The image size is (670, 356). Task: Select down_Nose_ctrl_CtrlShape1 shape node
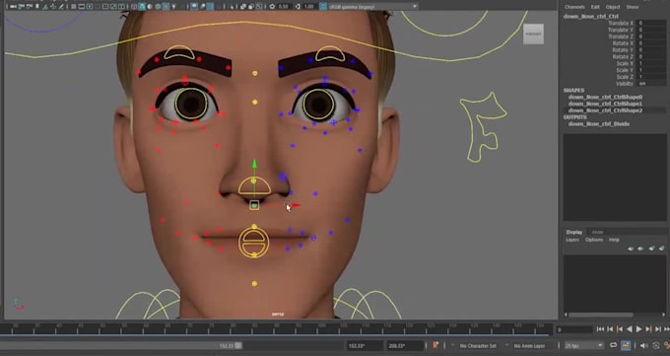(605, 104)
